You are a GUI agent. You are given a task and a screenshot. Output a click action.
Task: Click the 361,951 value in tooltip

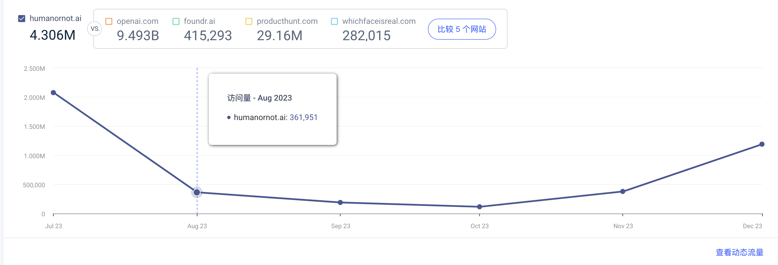pyautogui.click(x=303, y=117)
